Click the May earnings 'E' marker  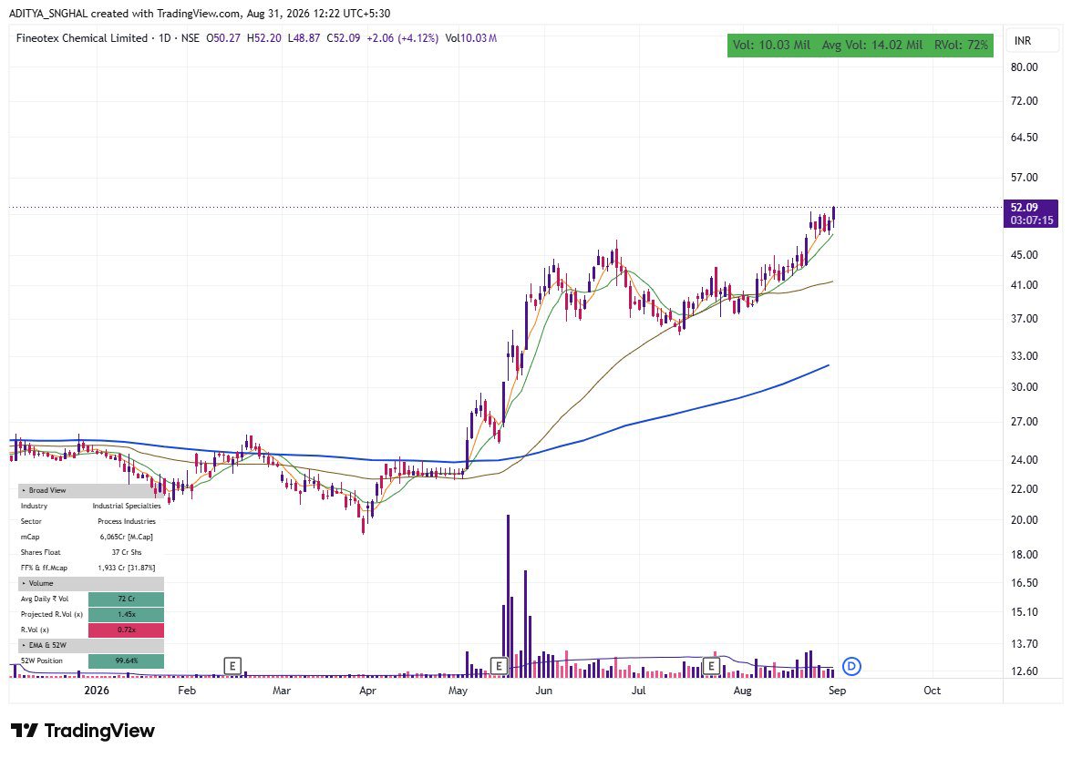(x=500, y=666)
